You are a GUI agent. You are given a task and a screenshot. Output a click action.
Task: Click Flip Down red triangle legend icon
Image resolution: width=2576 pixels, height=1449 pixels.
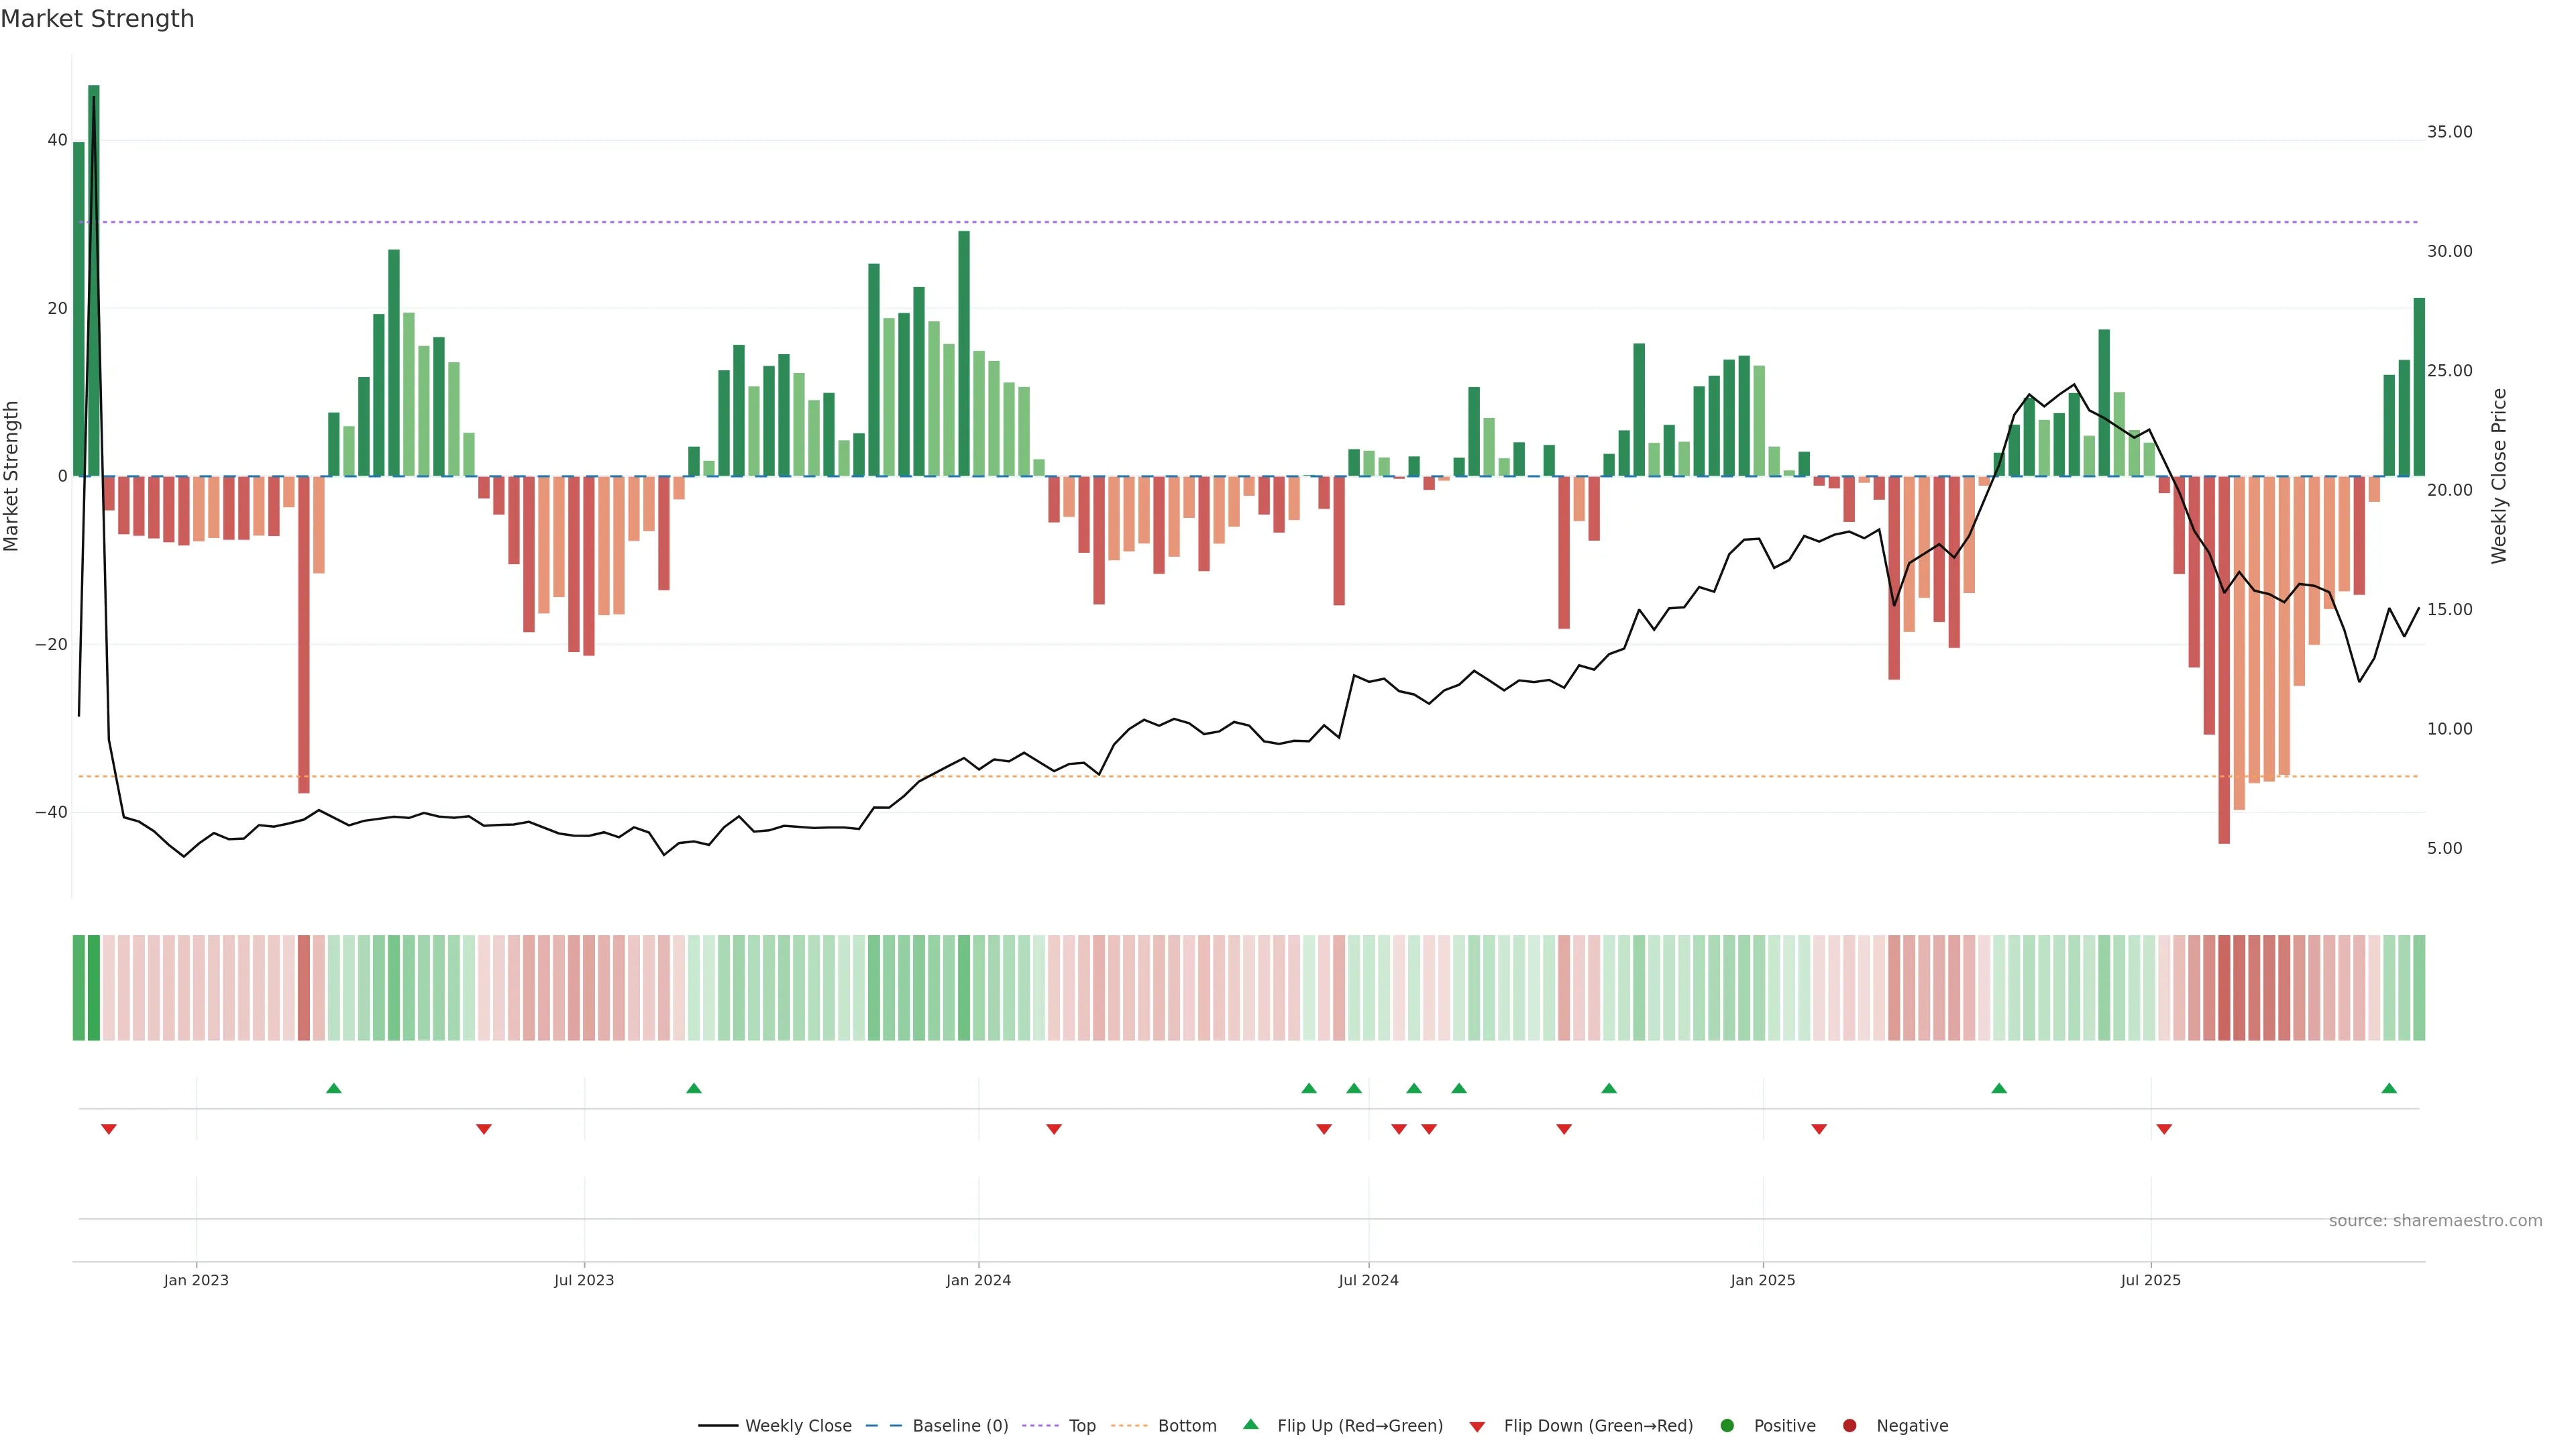click(x=1477, y=1427)
